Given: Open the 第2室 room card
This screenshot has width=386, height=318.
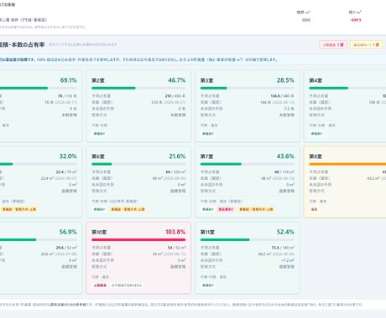Looking at the screenshot, I should (138, 106).
